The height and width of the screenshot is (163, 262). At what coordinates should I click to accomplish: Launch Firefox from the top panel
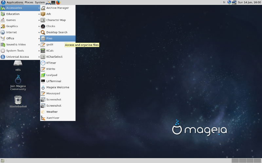[58, 2]
